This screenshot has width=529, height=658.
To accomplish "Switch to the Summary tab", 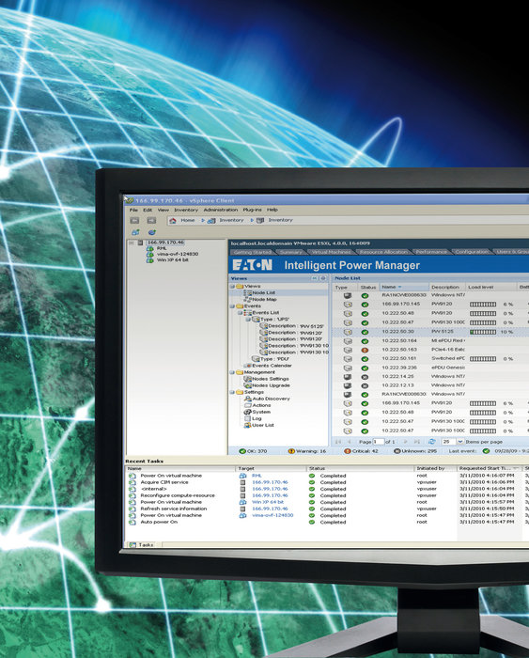I will 290,252.
